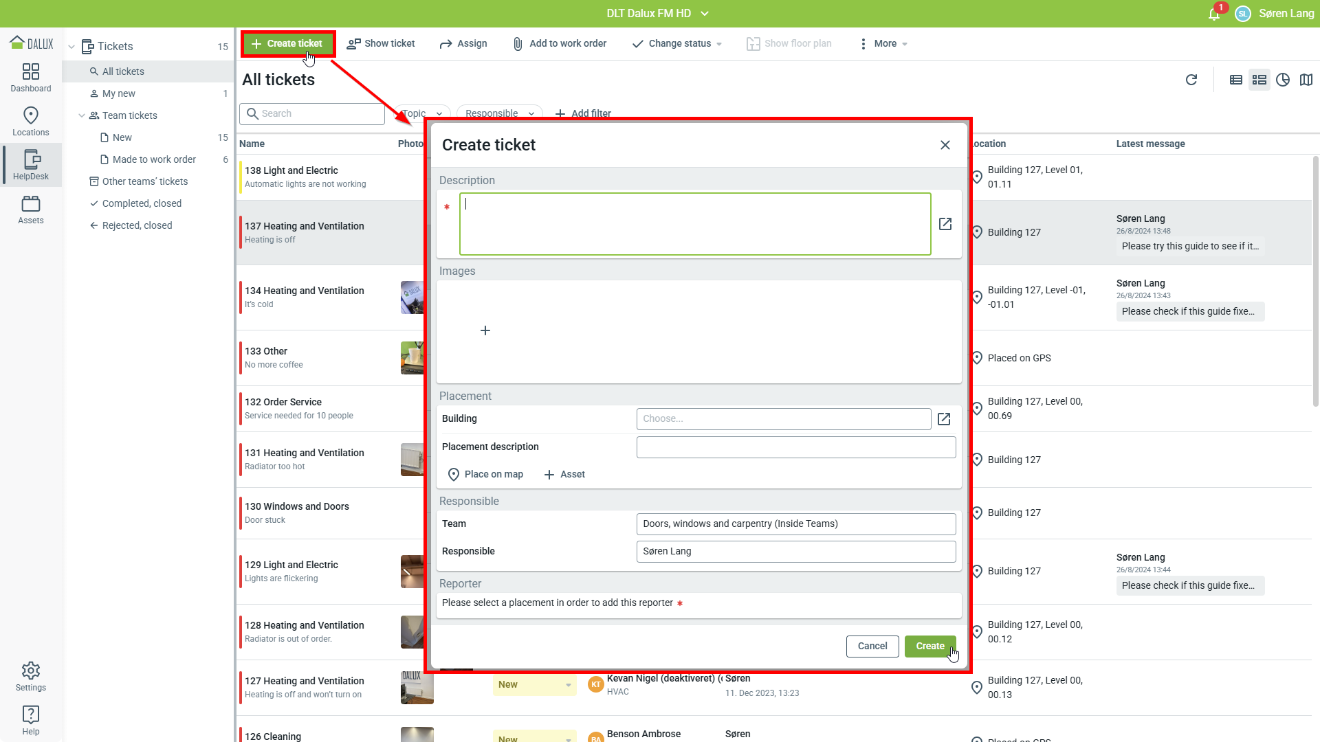This screenshot has height=742, width=1320.
Task: Open the Dashboard sidebar icon
Action: (31, 78)
